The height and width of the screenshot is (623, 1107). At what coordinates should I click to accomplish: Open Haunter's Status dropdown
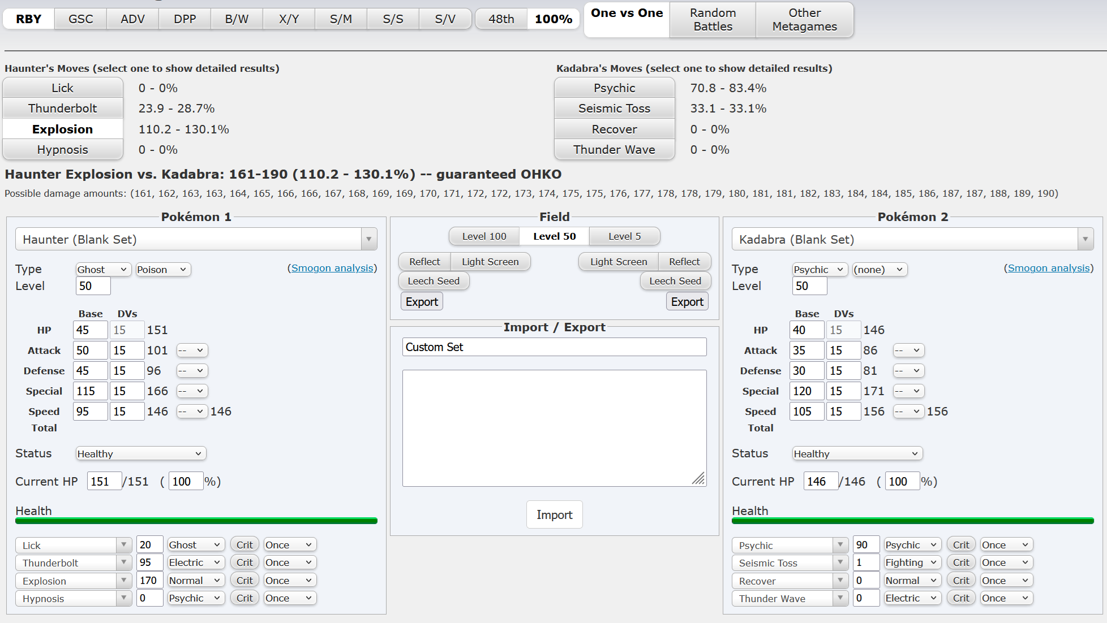pyautogui.click(x=140, y=453)
